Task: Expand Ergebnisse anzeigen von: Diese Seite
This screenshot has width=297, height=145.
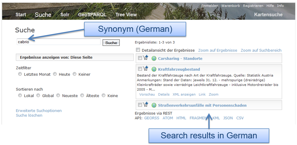Action: (x=56, y=57)
